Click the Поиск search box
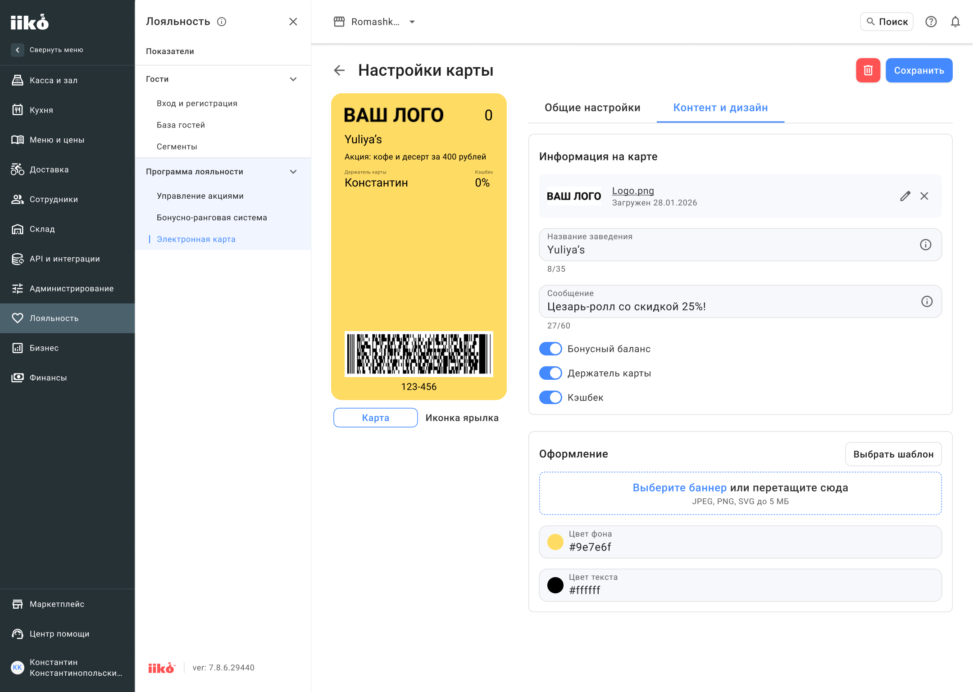The image size is (973, 692). click(x=887, y=22)
